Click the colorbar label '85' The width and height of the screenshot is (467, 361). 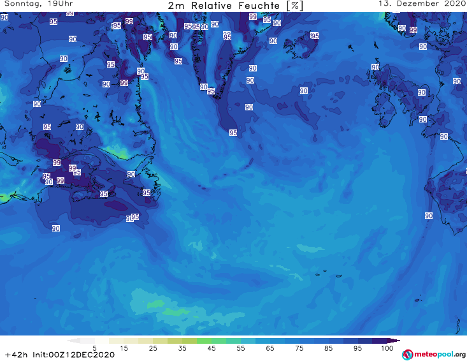[329, 348]
